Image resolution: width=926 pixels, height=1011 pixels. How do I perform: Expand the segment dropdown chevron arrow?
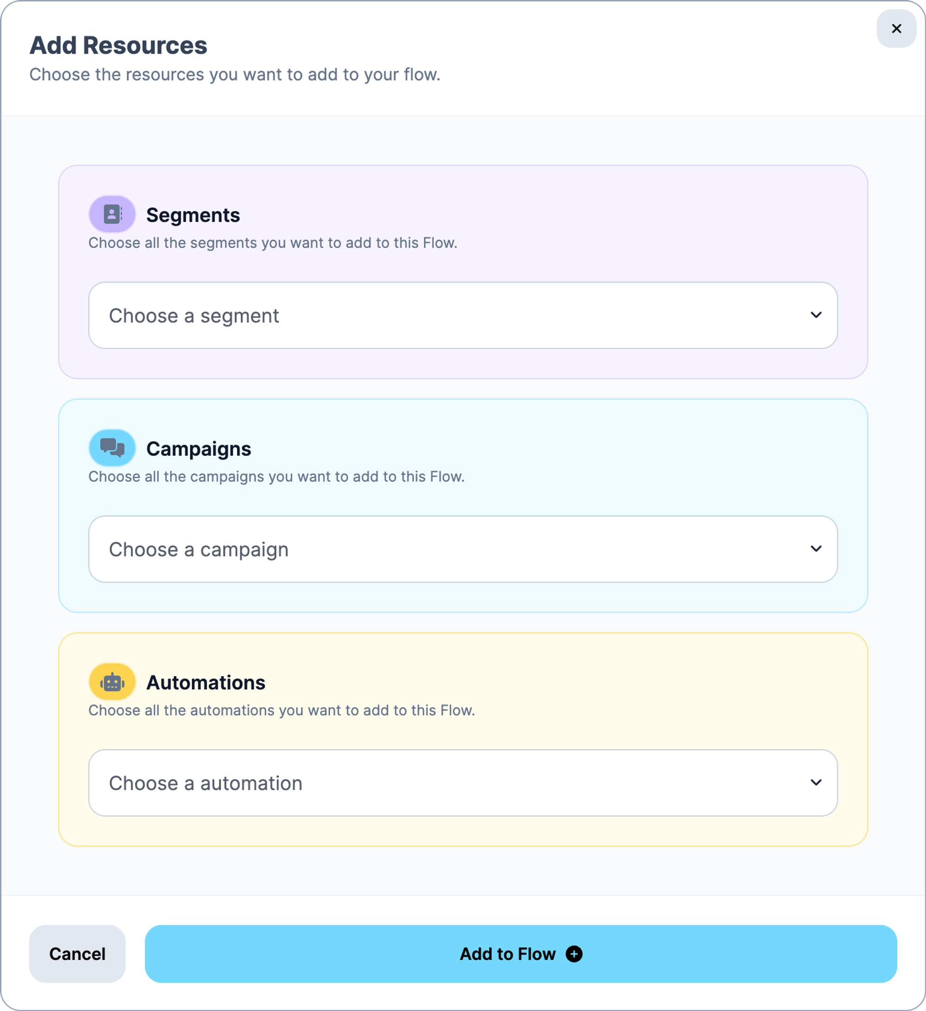tap(816, 315)
